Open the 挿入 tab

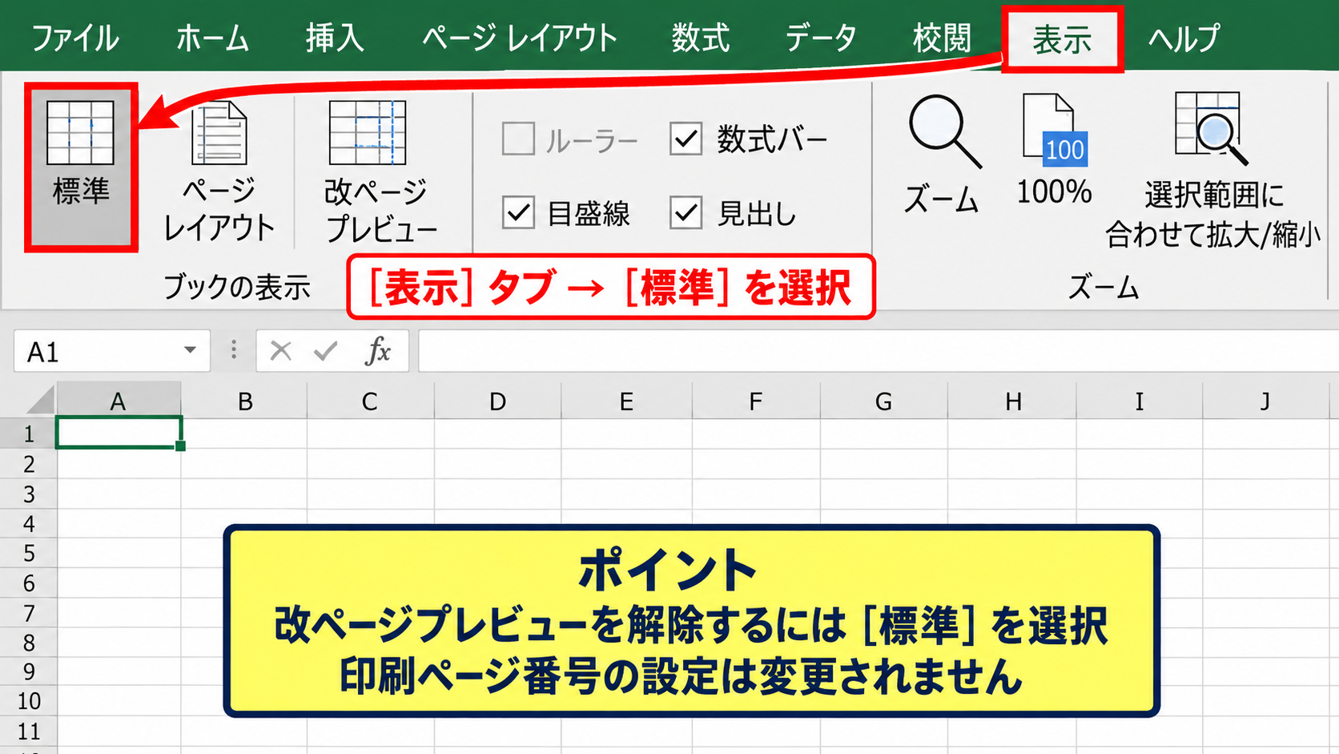335,38
